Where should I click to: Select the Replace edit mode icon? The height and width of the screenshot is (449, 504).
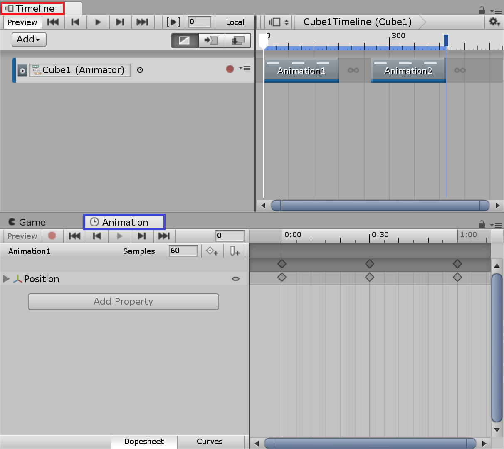(x=238, y=40)
